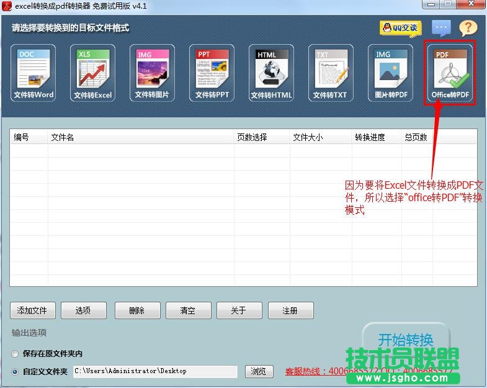Select the 文件转Word conversion icon
The width and height of the screenshot is (487, 388).
[34, 73]
